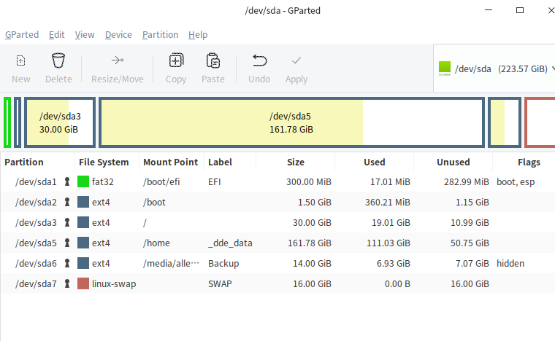555x341 pixels.
Task: Open the Partition menu
Action: pos(160,34)
